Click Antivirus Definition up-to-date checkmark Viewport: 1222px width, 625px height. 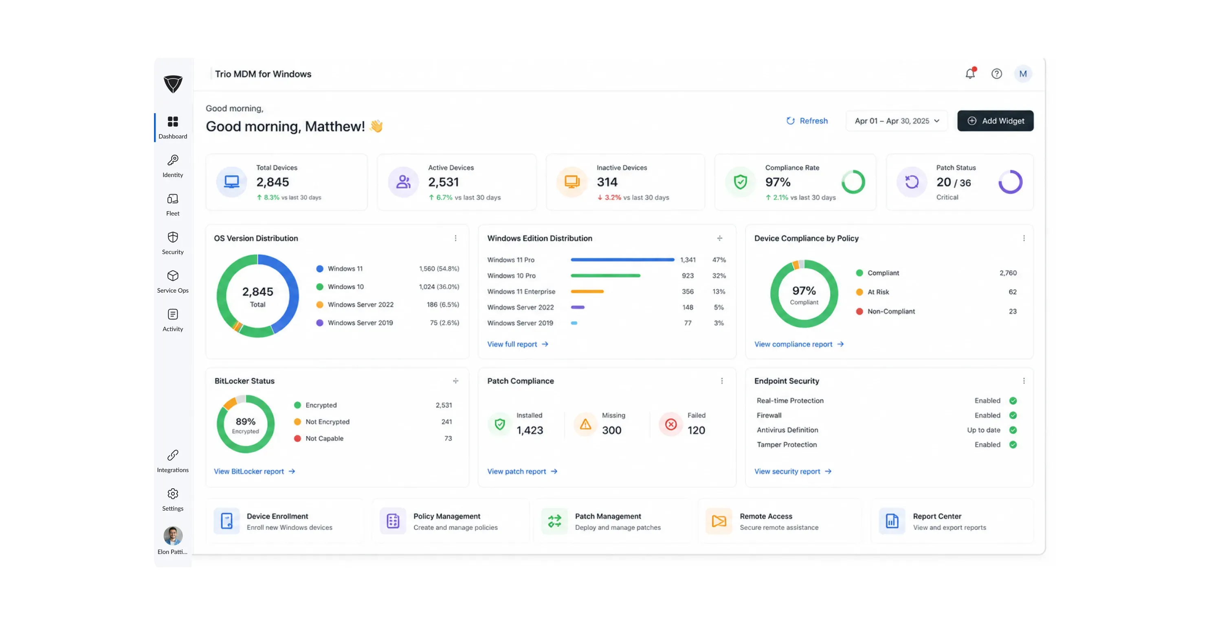(x=1013, y=430)
